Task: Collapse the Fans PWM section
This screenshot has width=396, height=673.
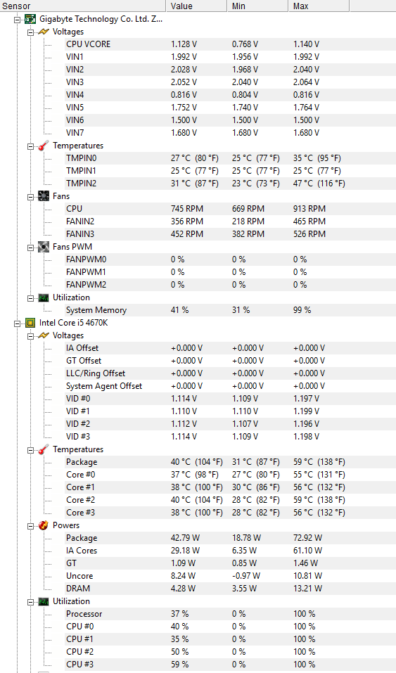Action: [x=30, y=248]
